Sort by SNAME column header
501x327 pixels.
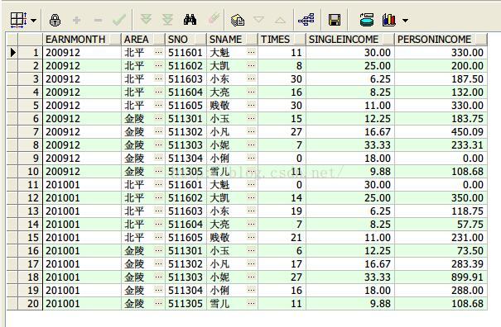tap(232, 40)
